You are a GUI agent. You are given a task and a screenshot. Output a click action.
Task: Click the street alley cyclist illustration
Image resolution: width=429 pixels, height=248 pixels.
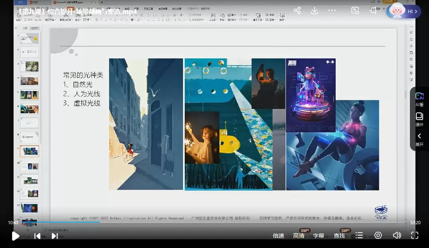pos(146,124)
